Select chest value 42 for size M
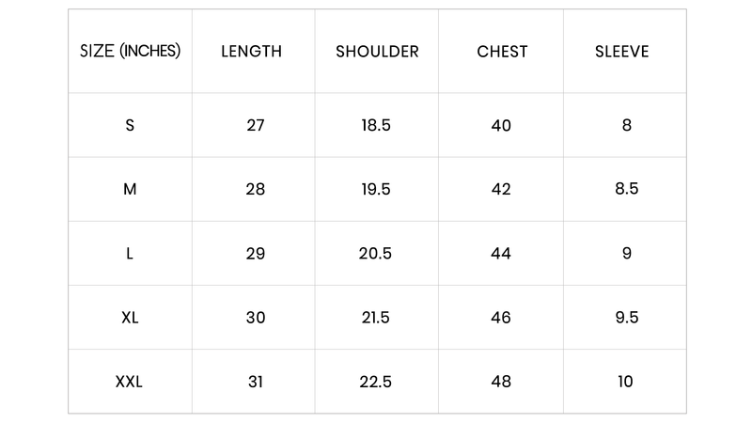Viewport: 752px width, 423px height. pos(501,189)
